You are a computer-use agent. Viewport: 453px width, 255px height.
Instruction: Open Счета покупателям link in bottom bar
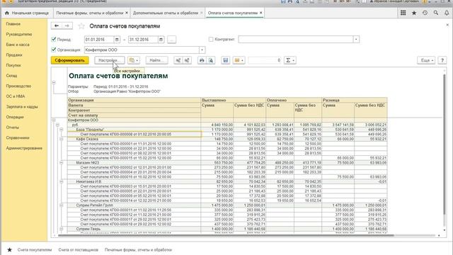point(35,249)
